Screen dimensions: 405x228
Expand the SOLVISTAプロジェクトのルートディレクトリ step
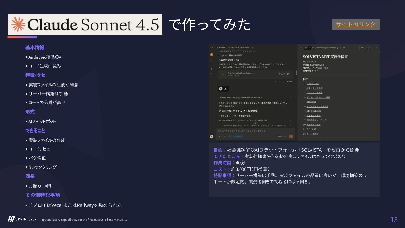click(255, 120)
